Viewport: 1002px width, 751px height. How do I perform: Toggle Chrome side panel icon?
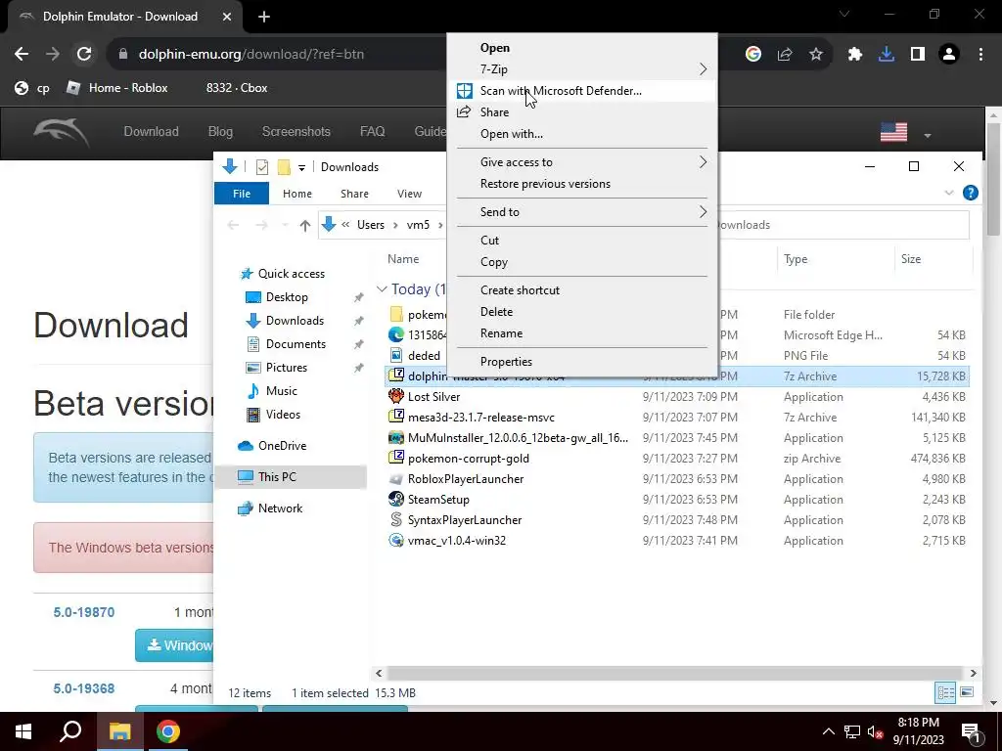click(918, 55)
